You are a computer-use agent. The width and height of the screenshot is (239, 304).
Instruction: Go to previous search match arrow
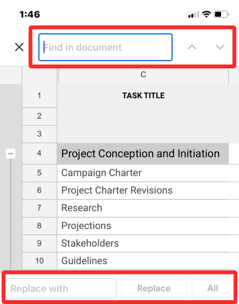tap(192, 47)
